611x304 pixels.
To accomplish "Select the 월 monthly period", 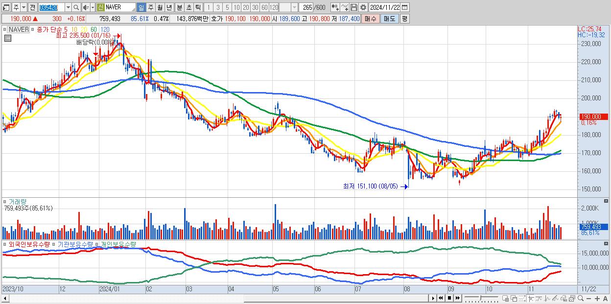I will (160, 7).
